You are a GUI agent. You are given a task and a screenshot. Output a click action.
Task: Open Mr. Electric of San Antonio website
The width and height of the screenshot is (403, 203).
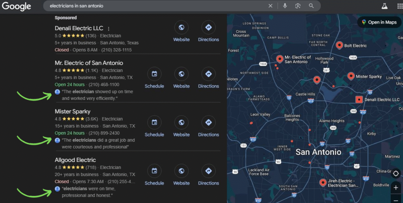[x=181, y=74]
